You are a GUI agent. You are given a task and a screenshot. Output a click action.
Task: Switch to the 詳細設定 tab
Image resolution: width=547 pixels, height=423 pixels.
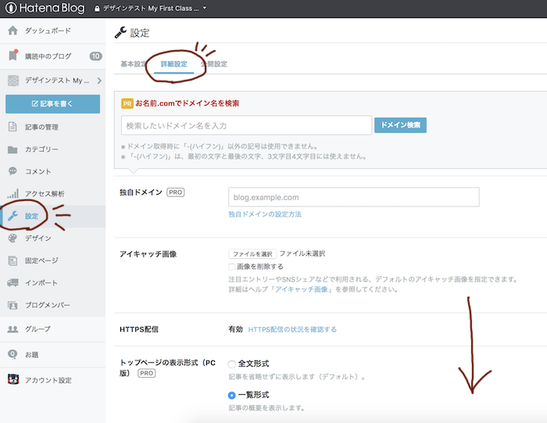click(173, 64)
